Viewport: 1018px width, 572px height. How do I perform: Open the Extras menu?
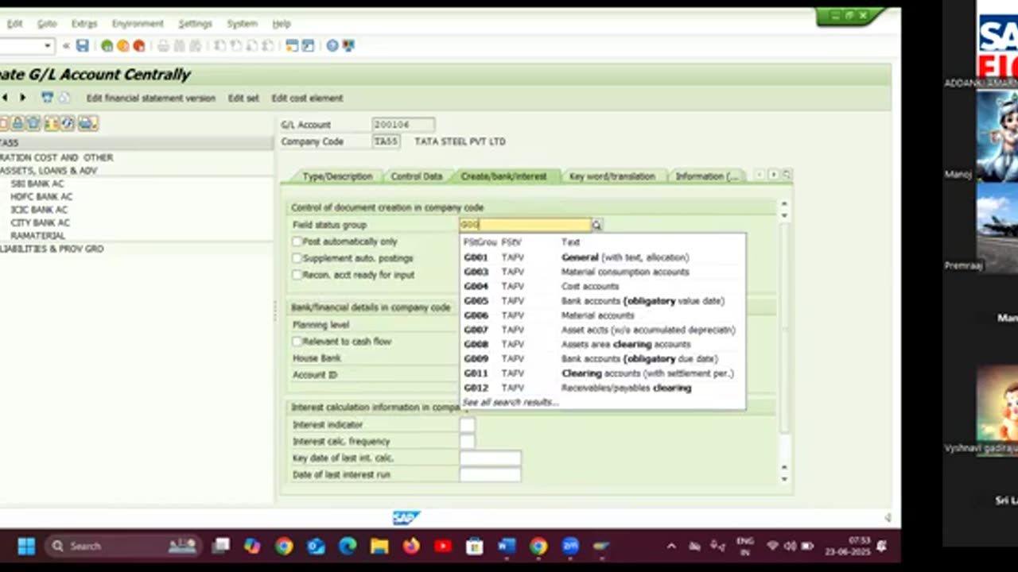click(x=84, y=24)
